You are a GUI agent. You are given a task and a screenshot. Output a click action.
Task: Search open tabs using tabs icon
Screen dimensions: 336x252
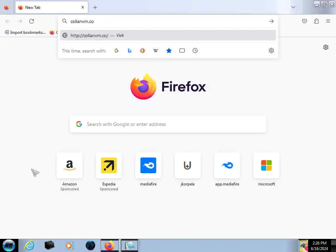coord(182,51)
